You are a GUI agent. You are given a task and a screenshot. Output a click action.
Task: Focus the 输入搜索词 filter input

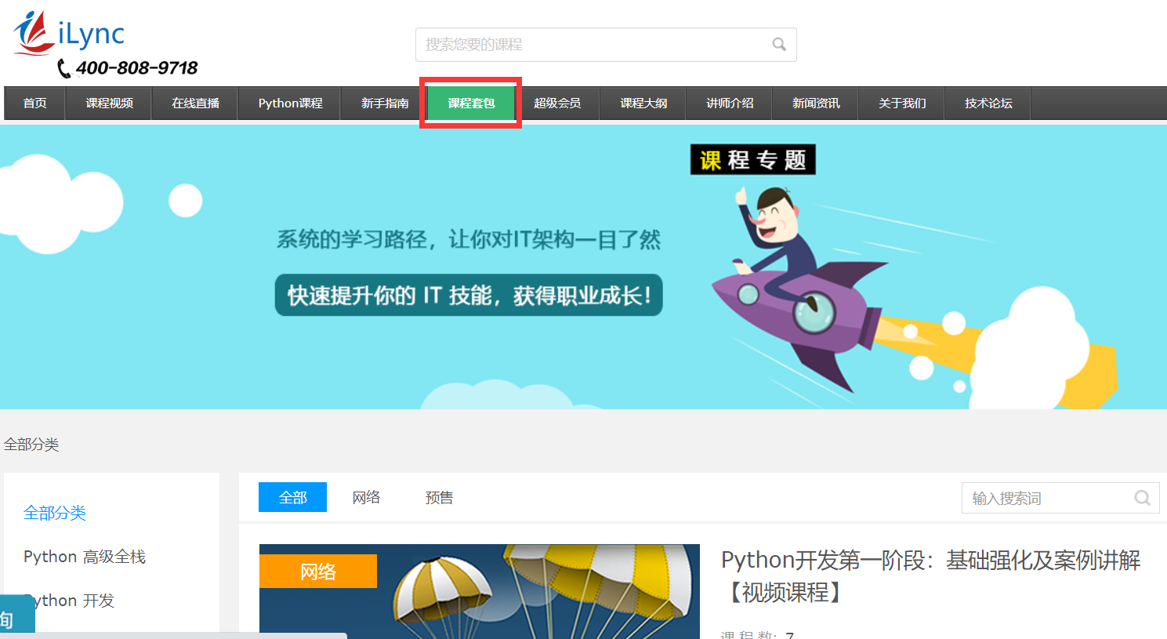point(1046,498)
